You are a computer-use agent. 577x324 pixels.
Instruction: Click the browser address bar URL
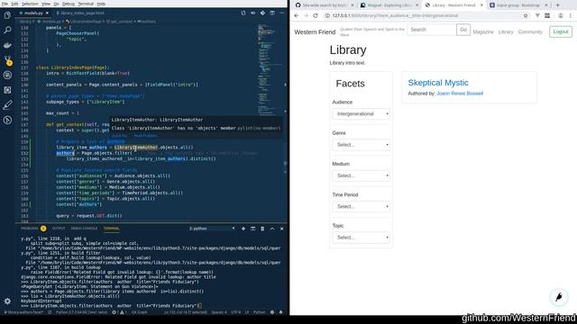tap(395, 16)
